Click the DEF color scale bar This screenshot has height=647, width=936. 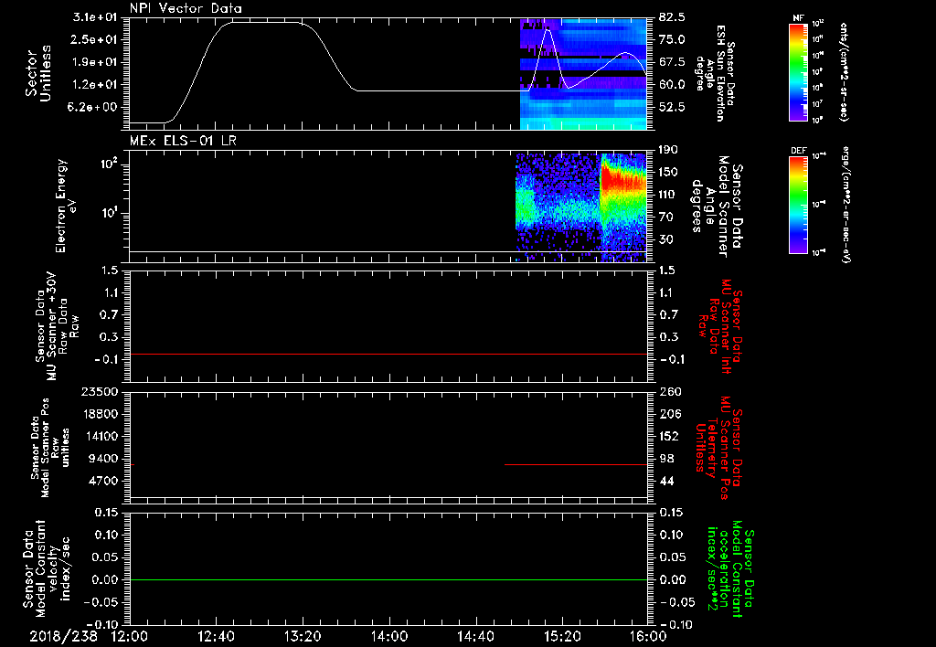pyautogui.click(x=798, y=205)
